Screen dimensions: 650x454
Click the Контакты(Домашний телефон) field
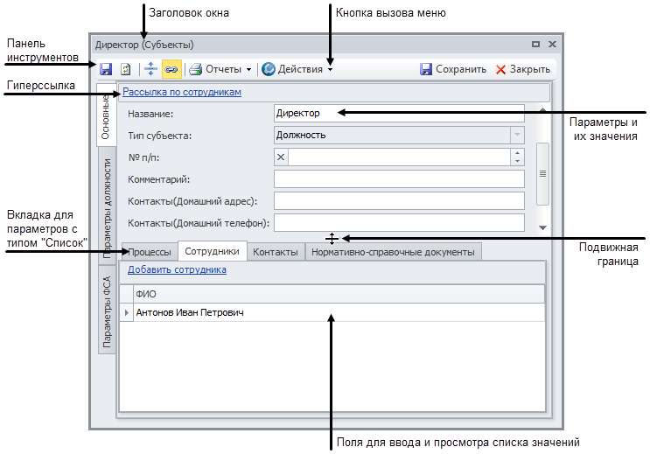(x=399, y=223)
